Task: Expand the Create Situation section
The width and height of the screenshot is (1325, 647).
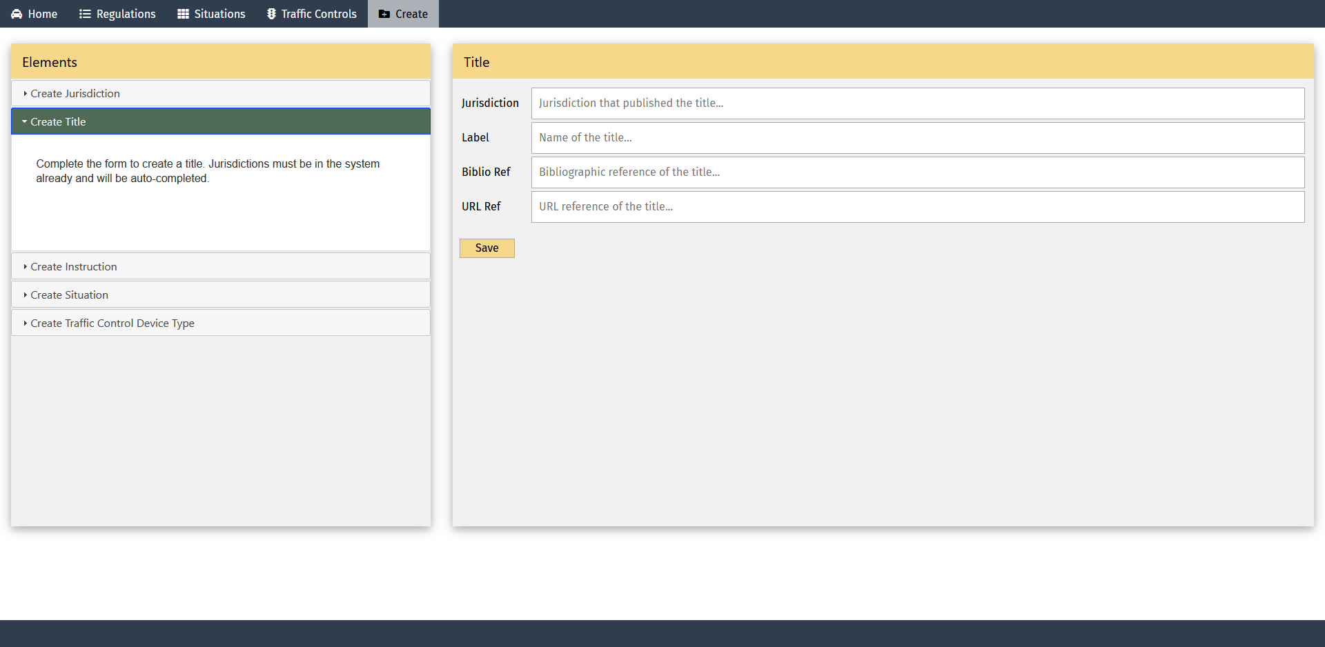Action: pos(221,295)
